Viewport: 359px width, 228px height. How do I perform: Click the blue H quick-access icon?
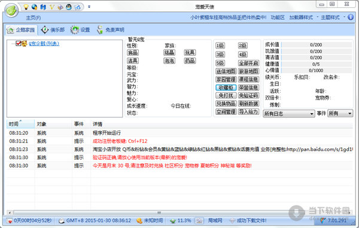[43, 7]
